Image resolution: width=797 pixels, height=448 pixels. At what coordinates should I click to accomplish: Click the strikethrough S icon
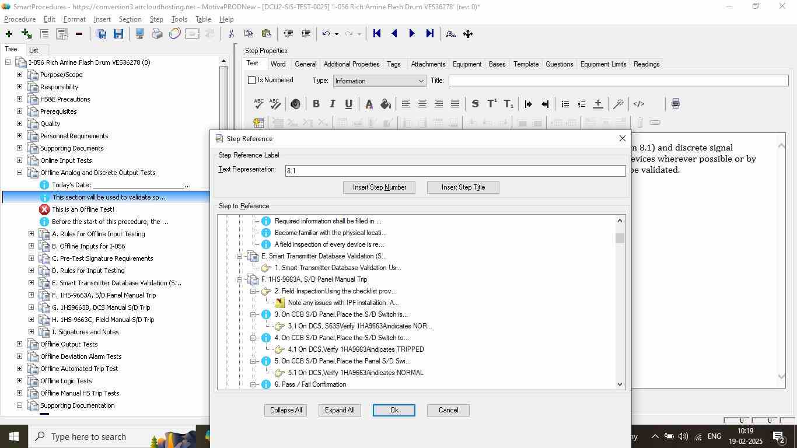click(x=476, y=104)
